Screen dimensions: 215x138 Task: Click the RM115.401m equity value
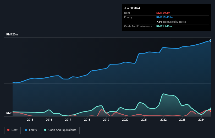(165, 17)
